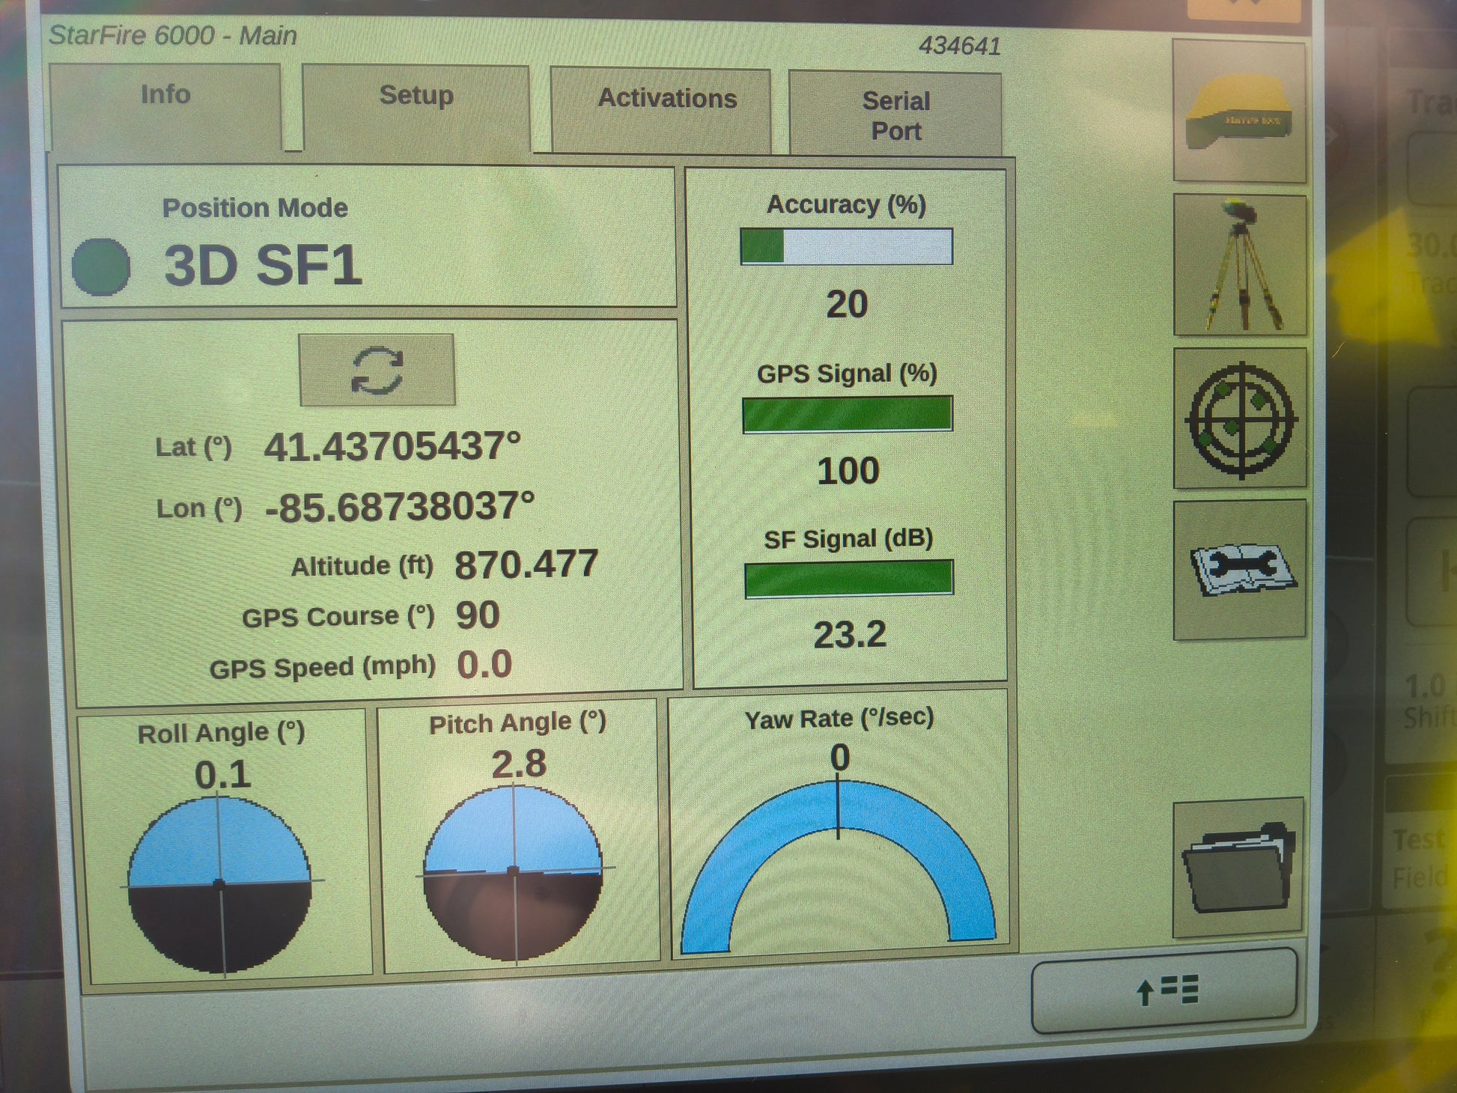Open the satellite sky plot icon

pyautogui.click(x=1241, y=419)
